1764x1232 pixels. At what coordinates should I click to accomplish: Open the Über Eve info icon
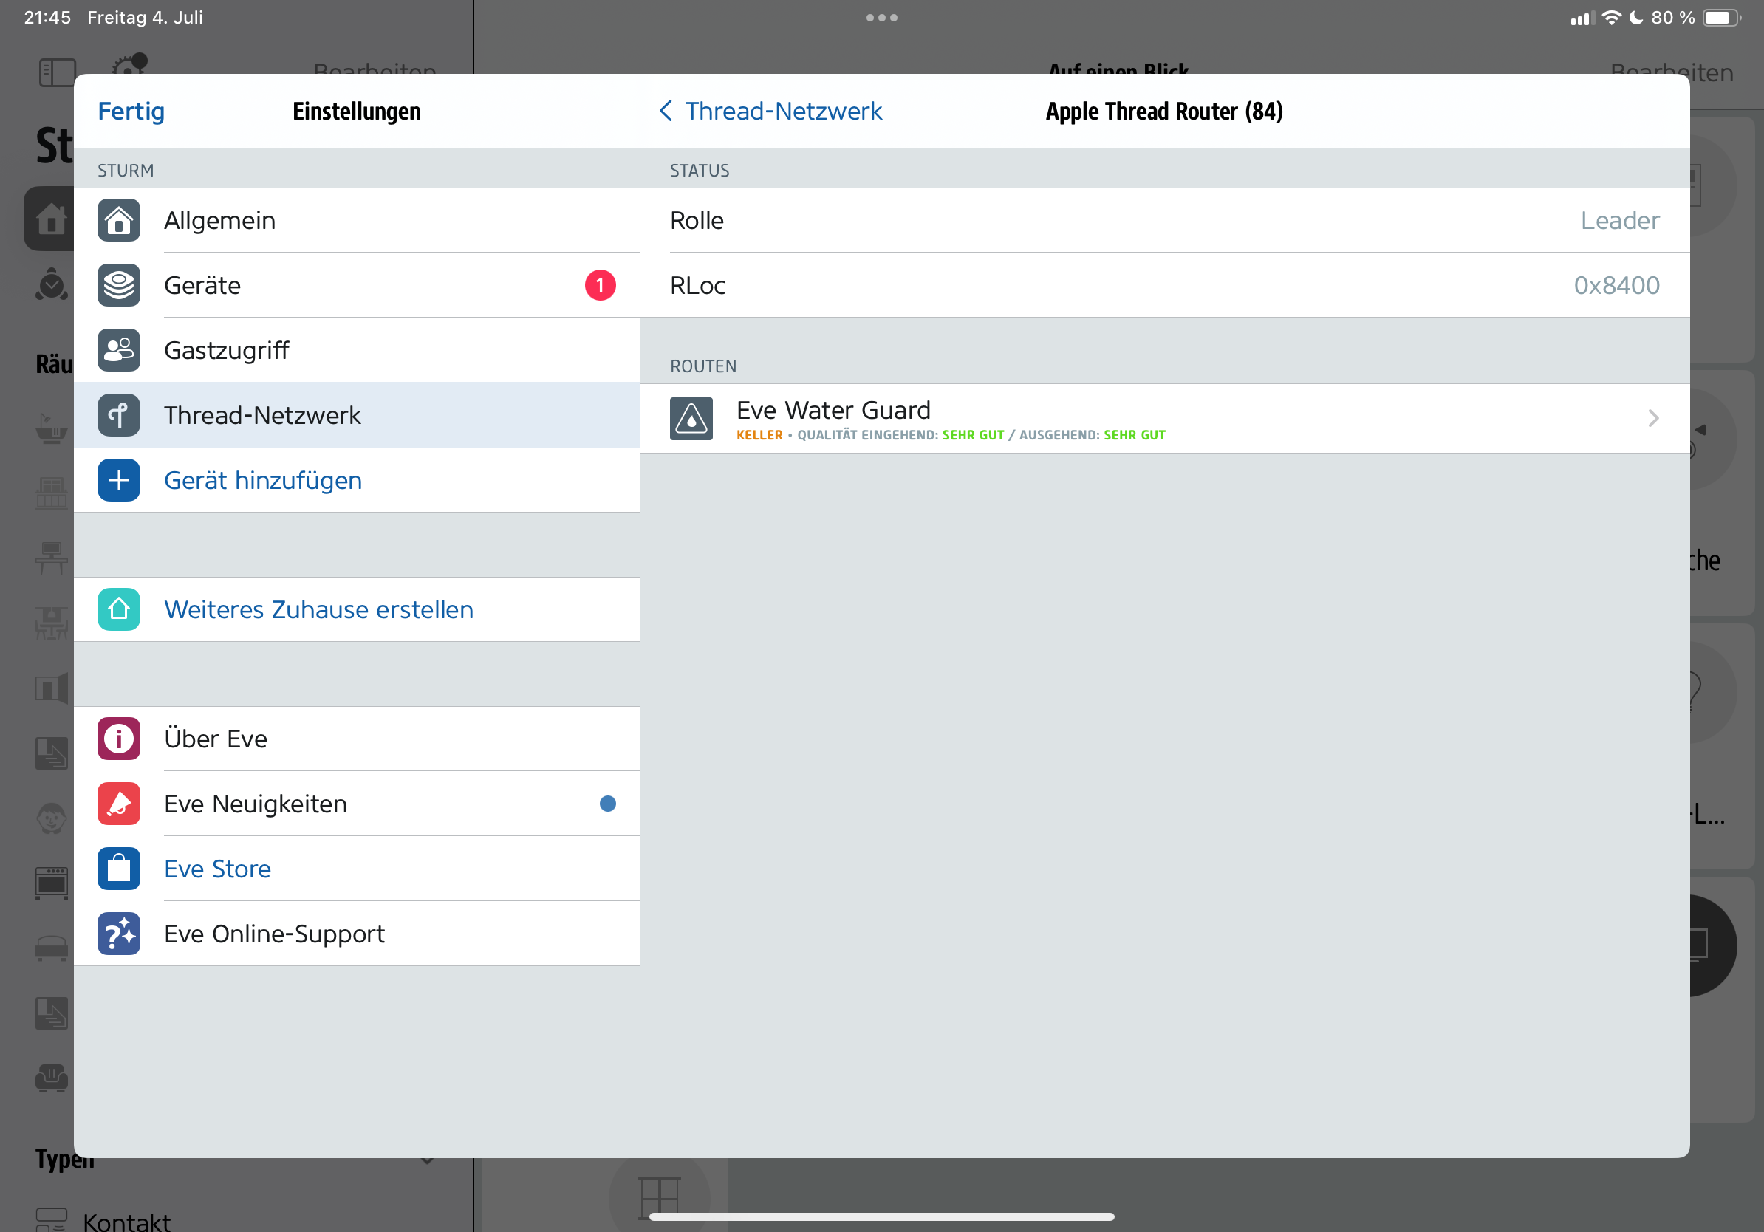118,739
